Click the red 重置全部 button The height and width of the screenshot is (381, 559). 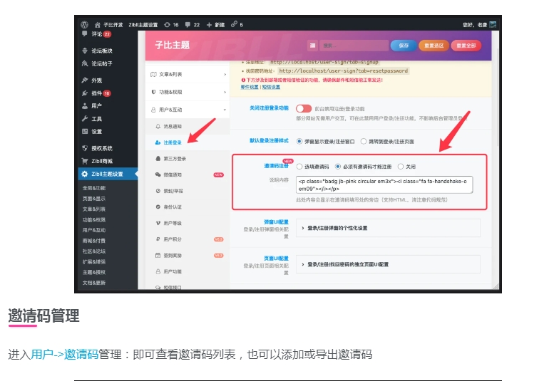pos(466,46)
